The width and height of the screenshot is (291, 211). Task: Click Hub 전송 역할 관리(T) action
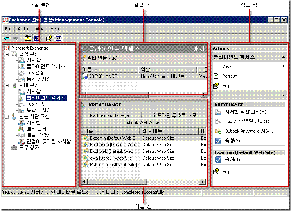tap(247, 121)
